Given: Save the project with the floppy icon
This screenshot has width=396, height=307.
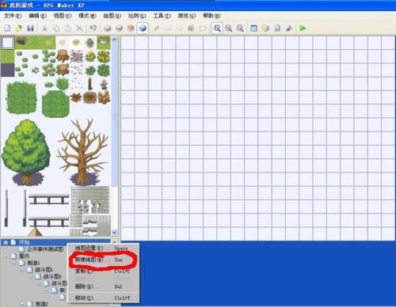Looking at the screenshot, I should (x=30, y=28).
